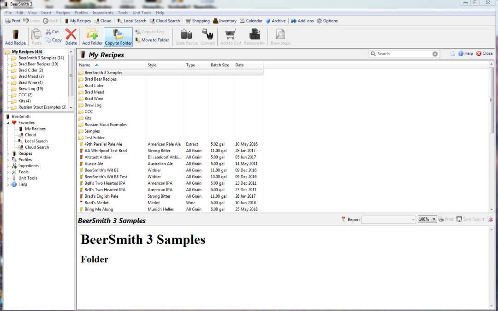Sort recipes by the Date column header
Screen dimensions: 498x311
tap(249, 65)
